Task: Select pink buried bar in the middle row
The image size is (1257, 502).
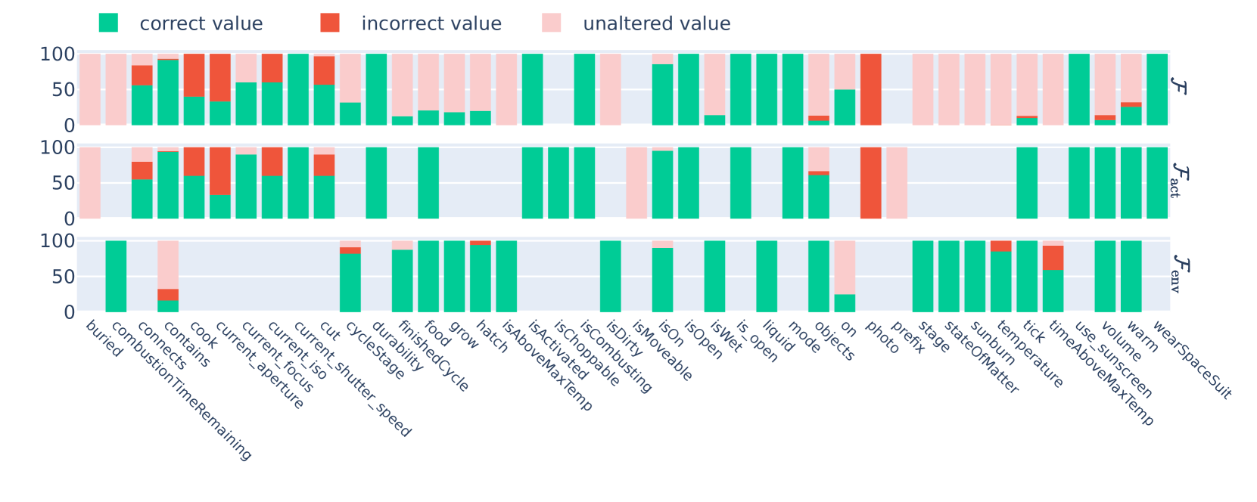Action: [x=90, y=183]
